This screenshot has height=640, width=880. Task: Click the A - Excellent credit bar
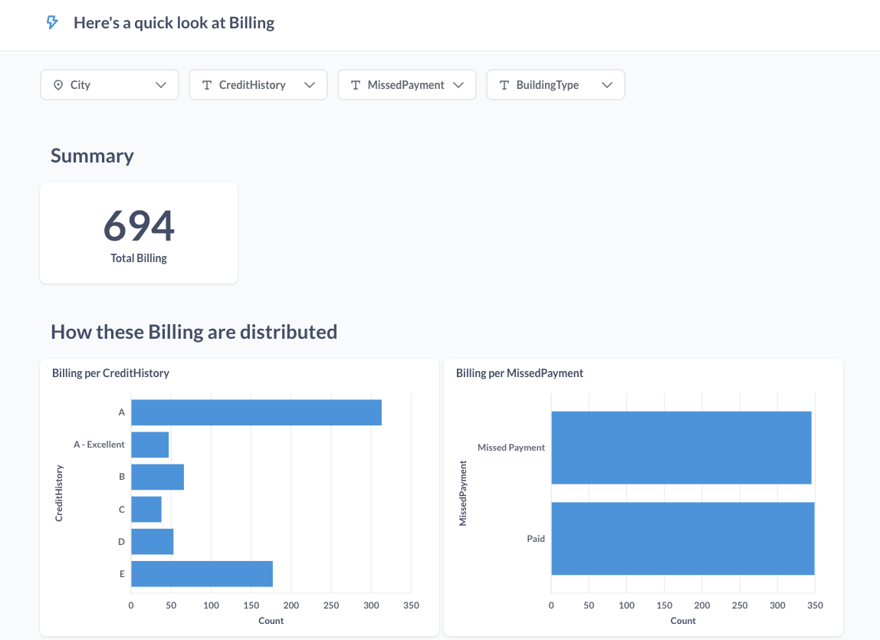[149, 445]
